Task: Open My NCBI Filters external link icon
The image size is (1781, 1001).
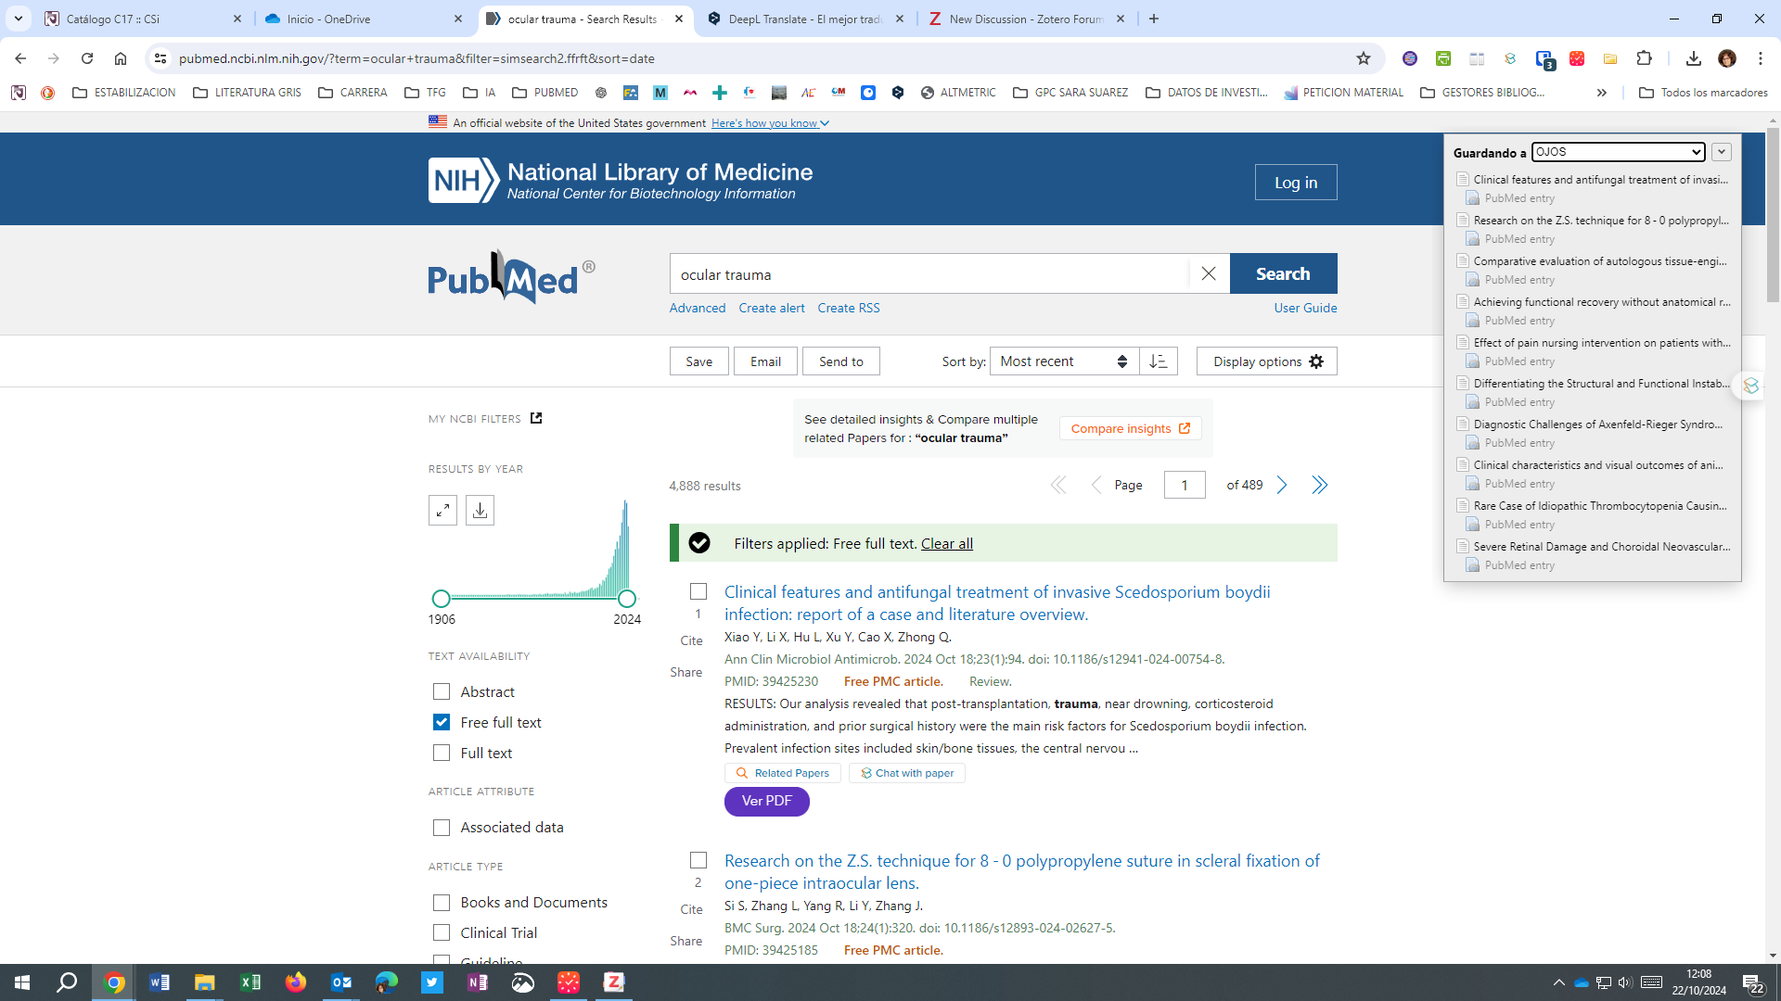Action: coord(536,418)
